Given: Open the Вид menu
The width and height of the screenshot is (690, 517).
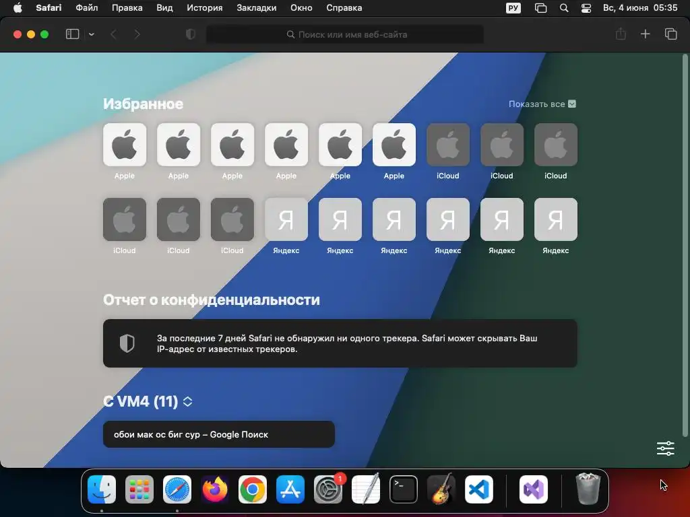Looking at the screenshot, I should pyautogui.click(x=164, y=8).
